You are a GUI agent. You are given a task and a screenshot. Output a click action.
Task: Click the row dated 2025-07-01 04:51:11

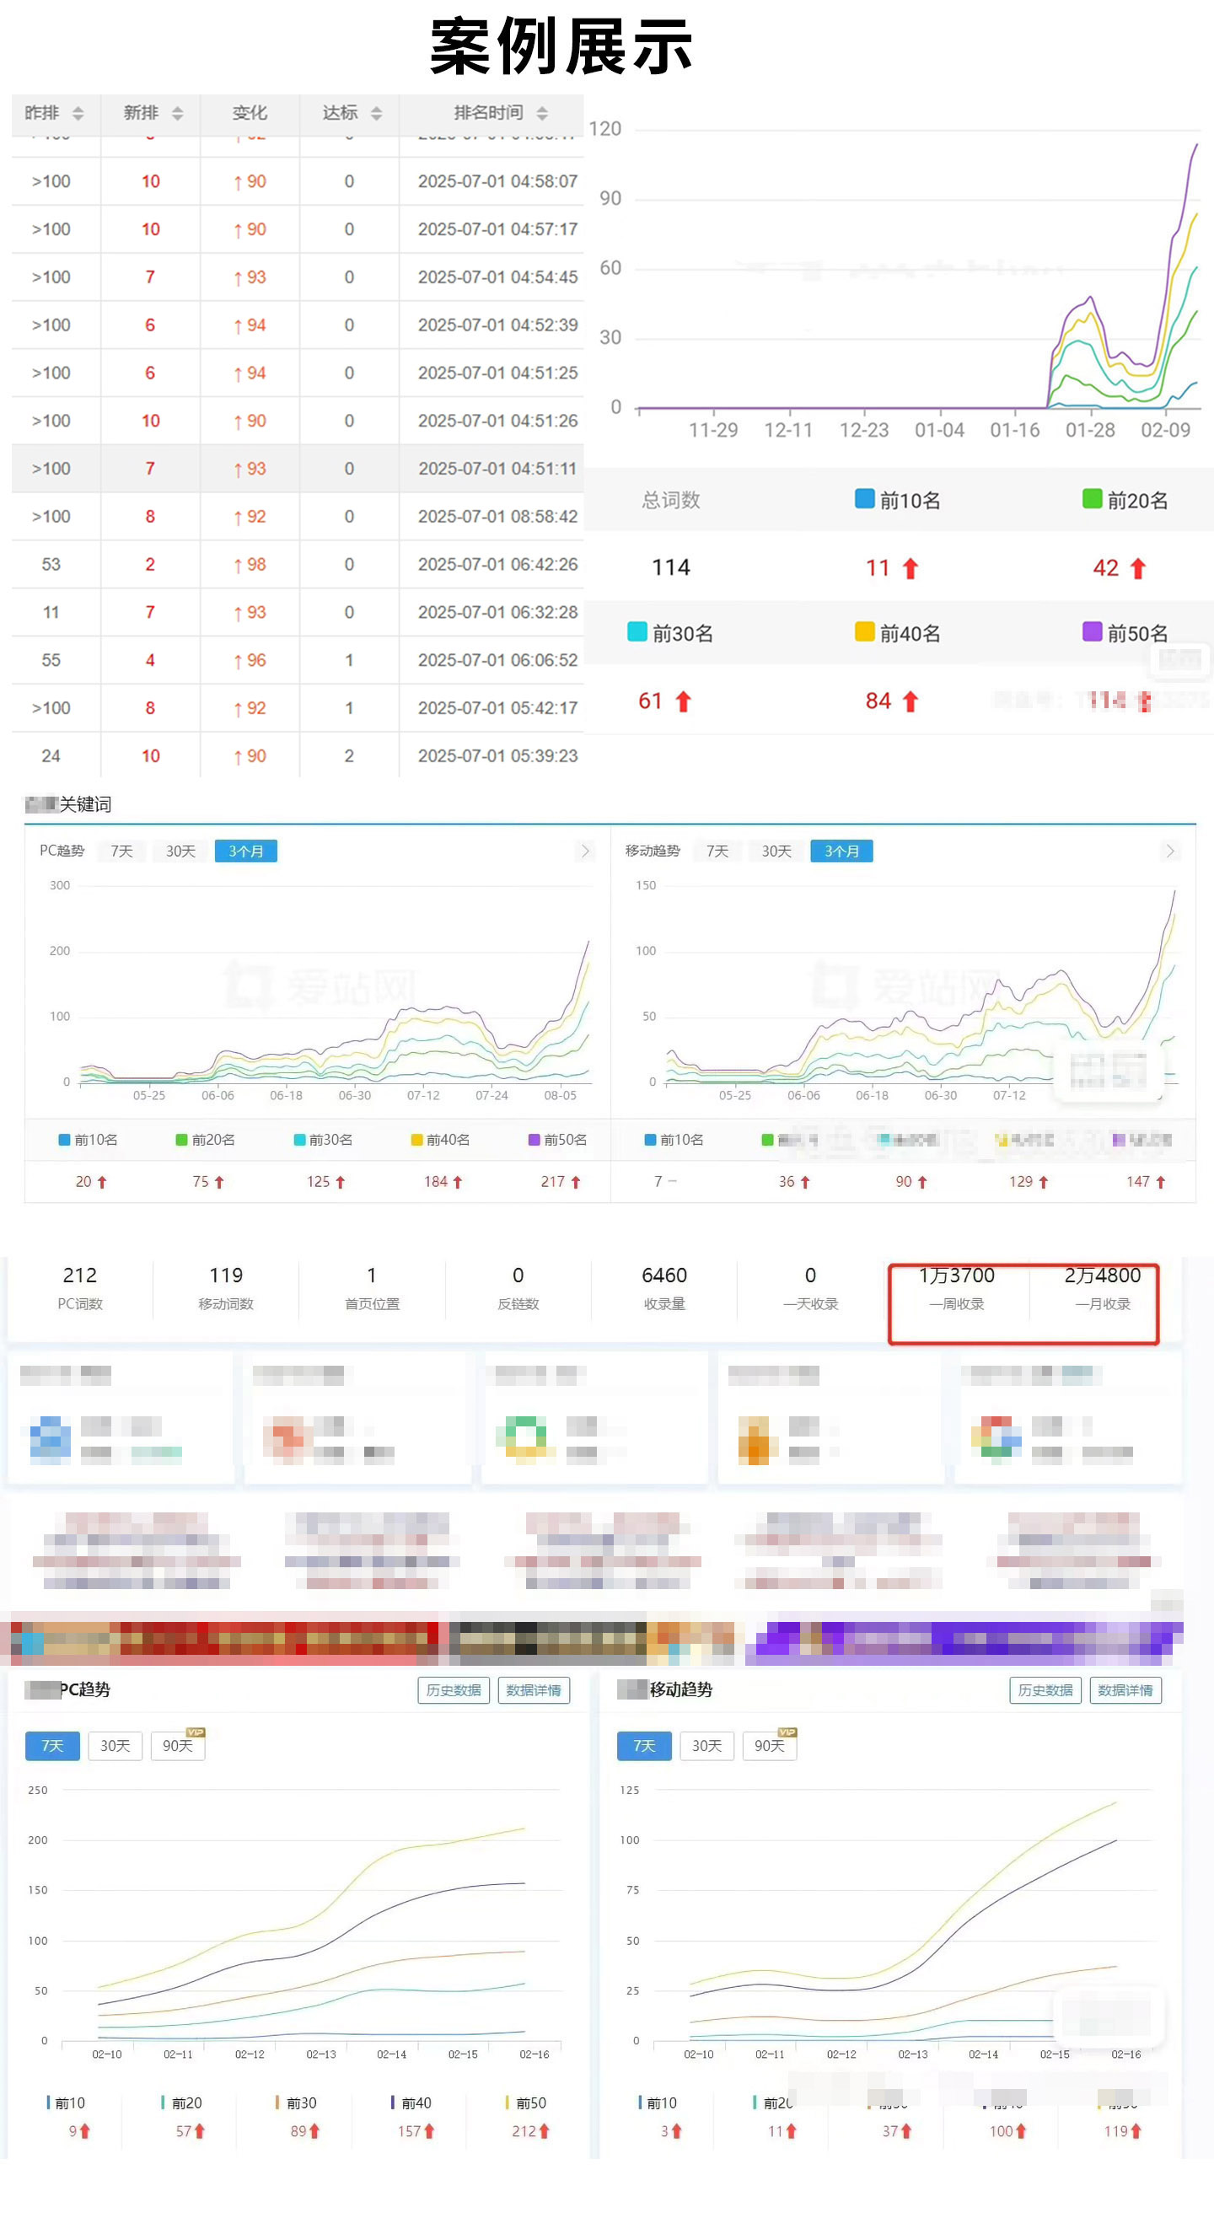pos(298,469)
